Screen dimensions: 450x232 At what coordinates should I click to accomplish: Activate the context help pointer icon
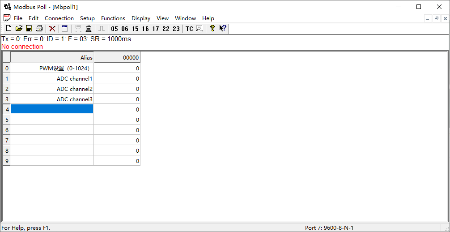(x=223, y=29)
